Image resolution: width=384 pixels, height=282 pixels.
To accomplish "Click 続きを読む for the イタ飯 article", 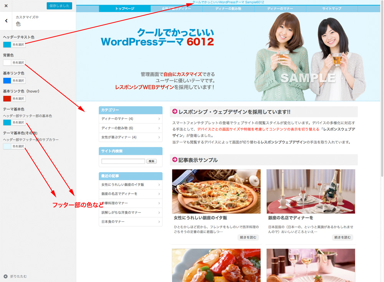I will (248, 237).
